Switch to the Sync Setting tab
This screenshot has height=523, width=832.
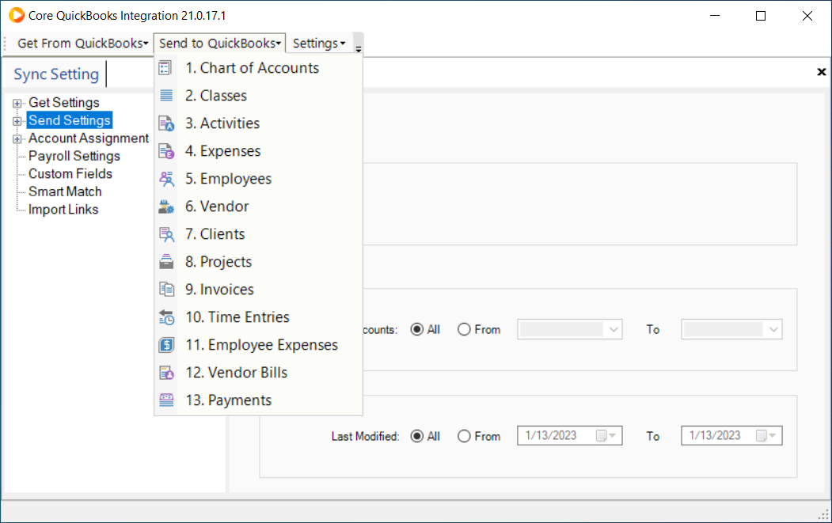click(x=56, y=74)
